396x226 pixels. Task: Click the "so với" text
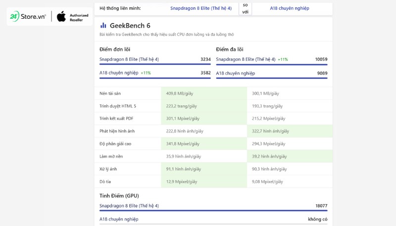click(x=245, y=8)
